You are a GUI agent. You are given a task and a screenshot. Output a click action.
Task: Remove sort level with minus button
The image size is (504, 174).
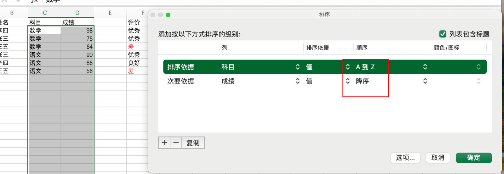(x=176, y=143)
